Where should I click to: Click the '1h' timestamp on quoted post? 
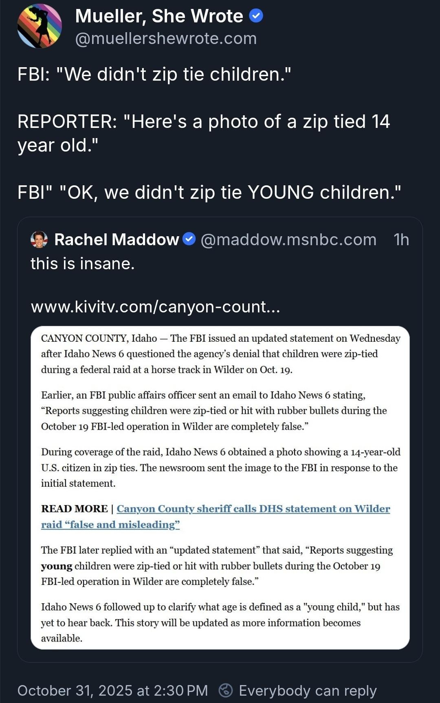point(401,239)
